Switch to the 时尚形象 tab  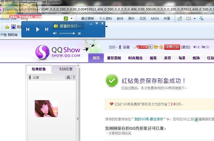(64, 69)
